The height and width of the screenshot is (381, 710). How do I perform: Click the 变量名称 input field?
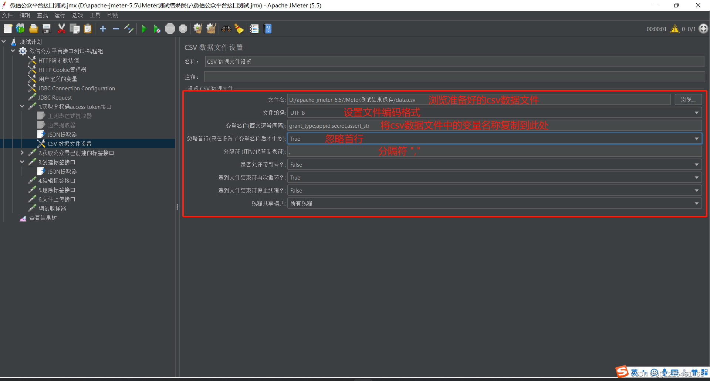495,126
